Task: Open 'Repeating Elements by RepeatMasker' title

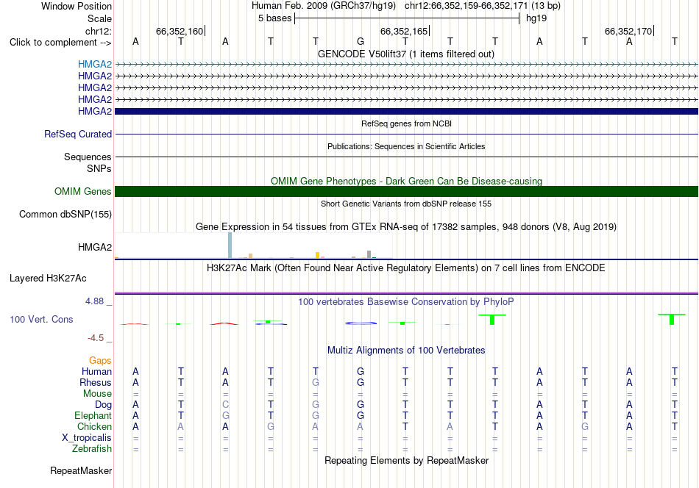Action: (x=406, y=460)
